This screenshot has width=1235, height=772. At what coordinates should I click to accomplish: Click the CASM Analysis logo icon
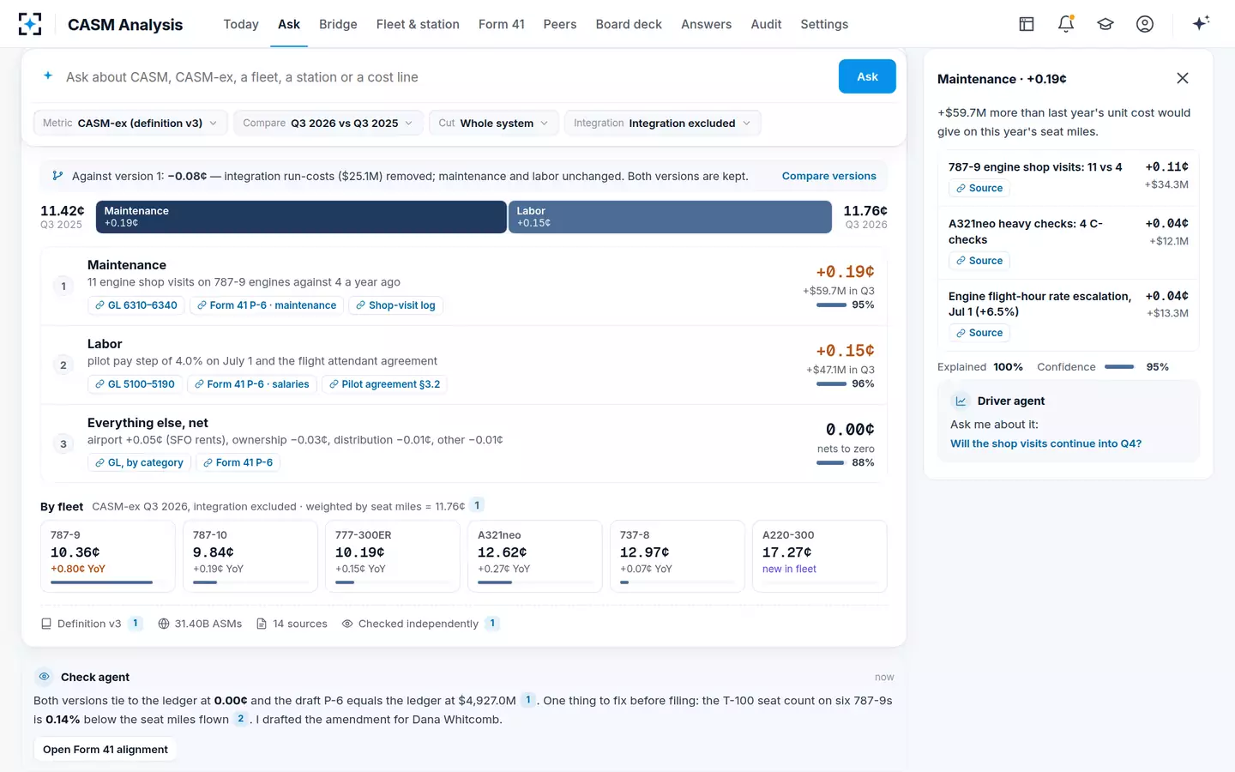tap(30, 24)
